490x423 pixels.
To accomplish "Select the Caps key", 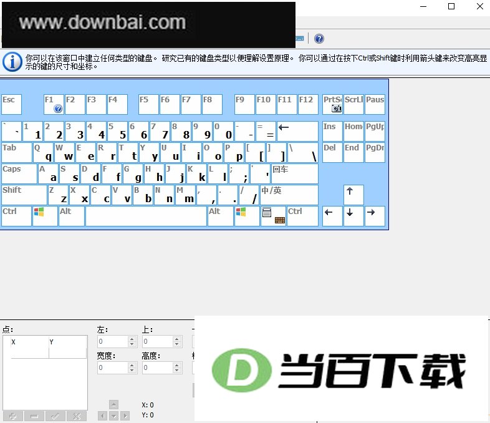I will (x=19, y=173).
